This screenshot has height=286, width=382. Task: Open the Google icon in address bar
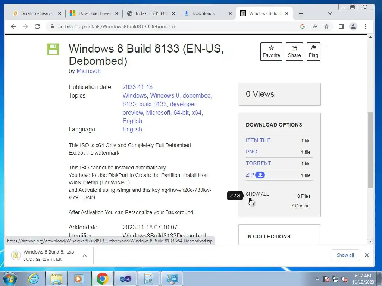(x=302, y=26)
